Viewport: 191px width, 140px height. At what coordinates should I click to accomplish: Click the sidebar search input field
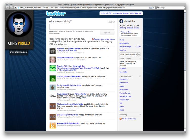[128, 54]
